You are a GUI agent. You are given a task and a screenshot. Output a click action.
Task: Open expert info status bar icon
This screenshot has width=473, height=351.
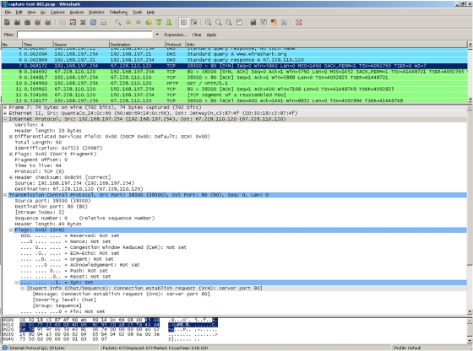pyautogui.click(x=4, y=348)
